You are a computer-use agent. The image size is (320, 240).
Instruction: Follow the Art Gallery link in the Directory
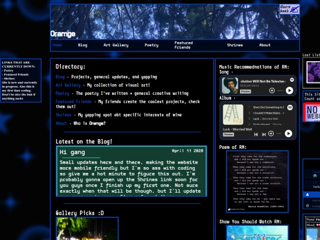[x=68, y=85]
